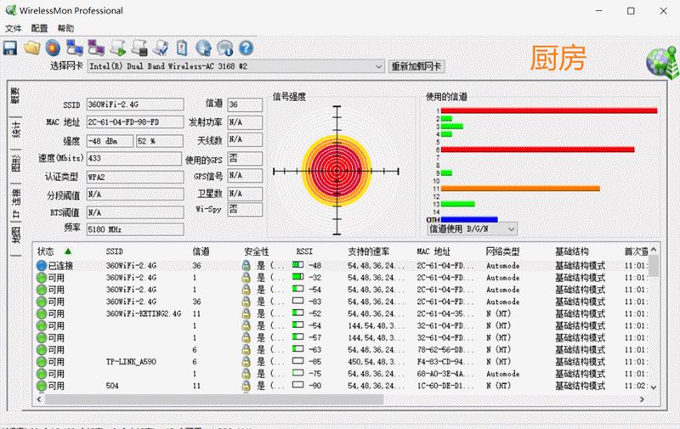Click the save floppy disk toolbar icon

(10, 48)
